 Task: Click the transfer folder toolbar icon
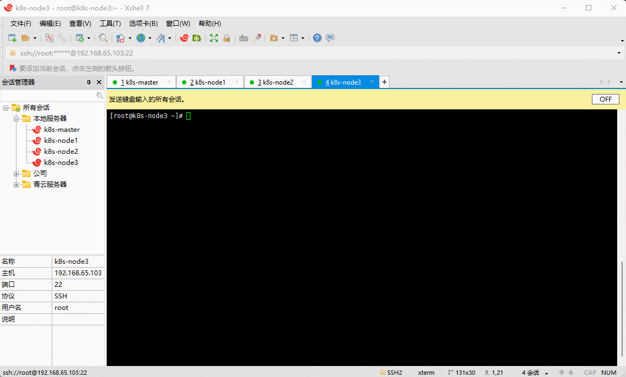(x=274, y=38)
